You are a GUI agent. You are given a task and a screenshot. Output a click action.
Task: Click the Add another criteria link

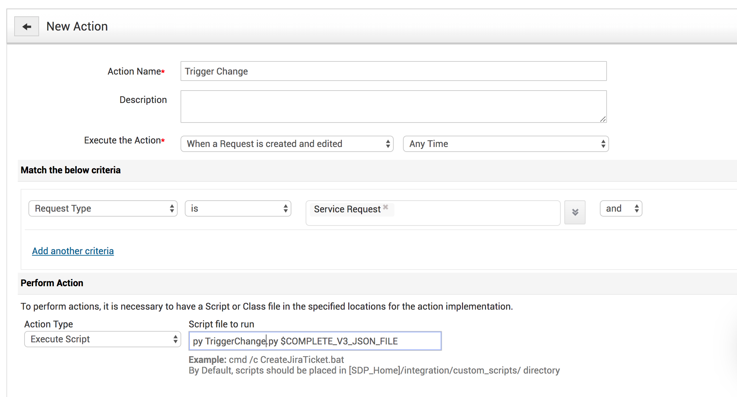coord(73,251)
